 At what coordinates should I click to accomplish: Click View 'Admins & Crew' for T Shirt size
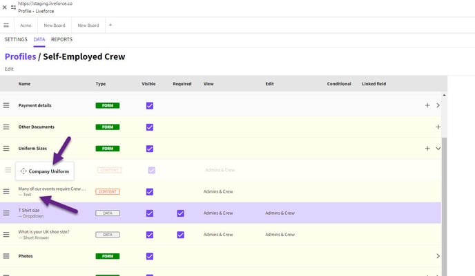click(x=218, y=213)
